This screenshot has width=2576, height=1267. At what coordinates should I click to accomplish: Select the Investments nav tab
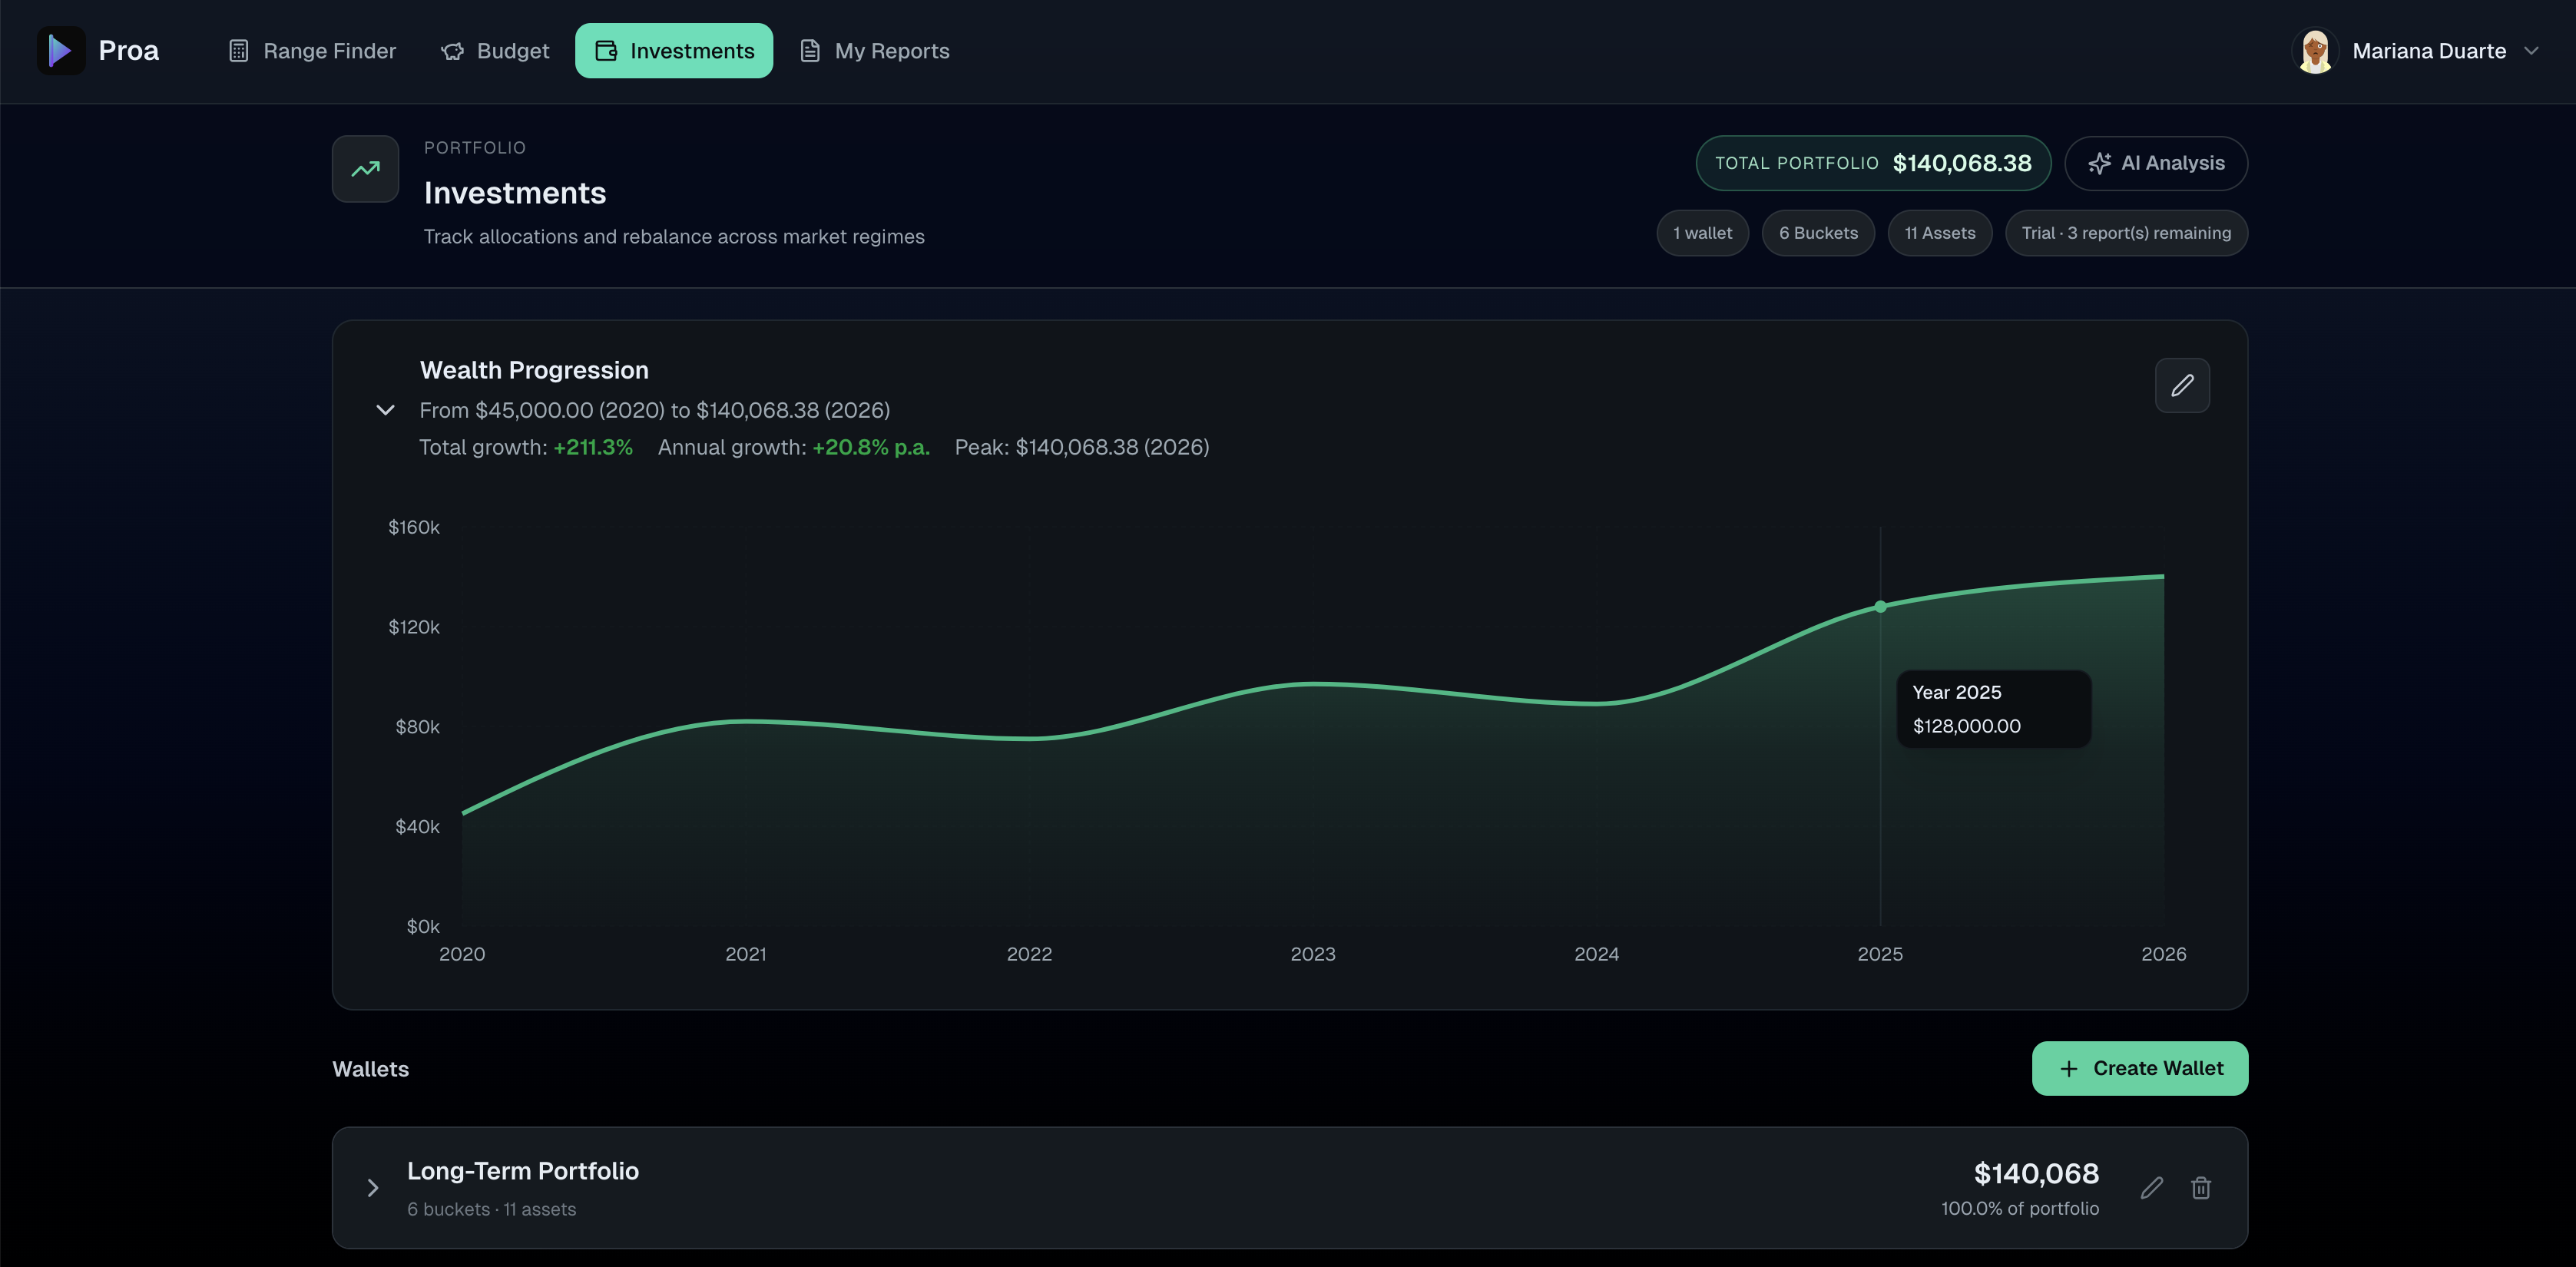(x=673, y=51)
